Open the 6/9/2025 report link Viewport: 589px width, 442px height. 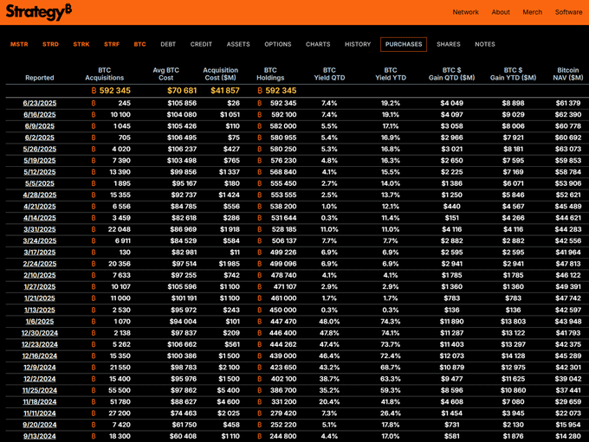40,126
